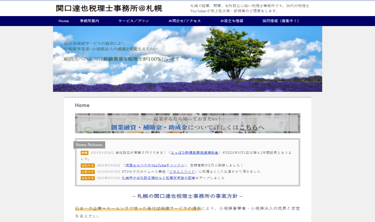Click the 関口達也税理士事務所＠札幌 site title

tap(109, 8)
